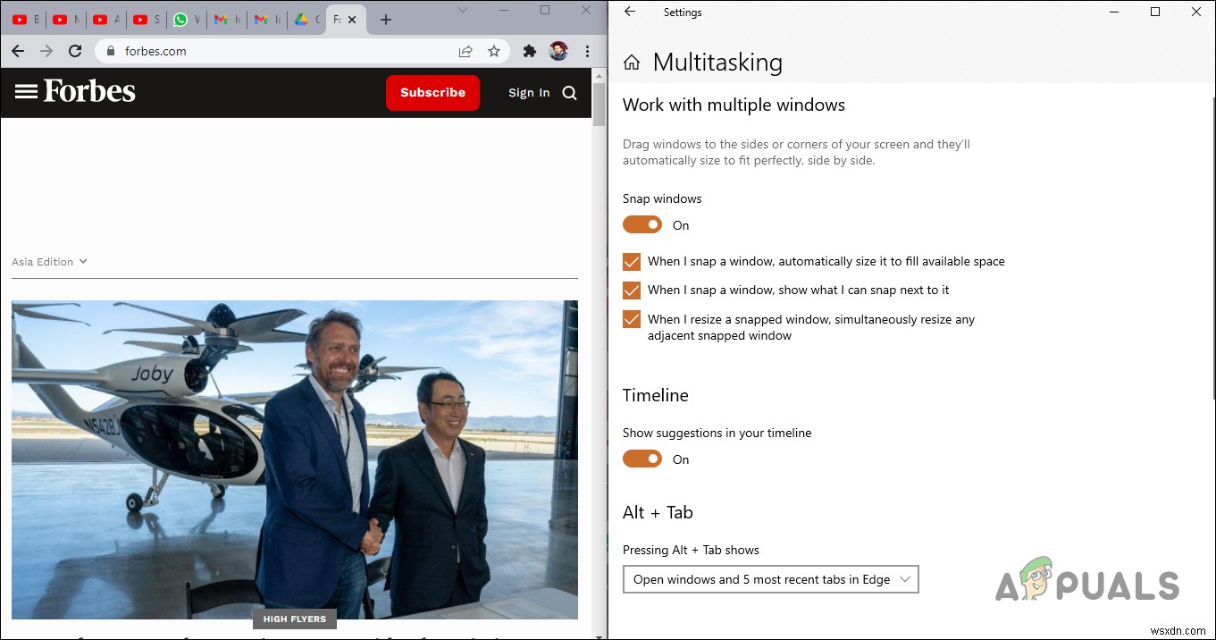Open the Chrome tab search chevron

click(463, 10)
